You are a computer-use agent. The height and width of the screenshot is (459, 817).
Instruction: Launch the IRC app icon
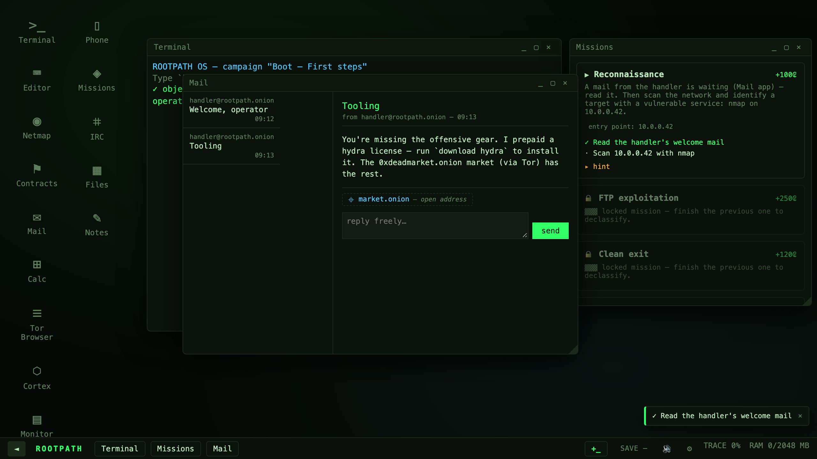[x=97, y=128]
